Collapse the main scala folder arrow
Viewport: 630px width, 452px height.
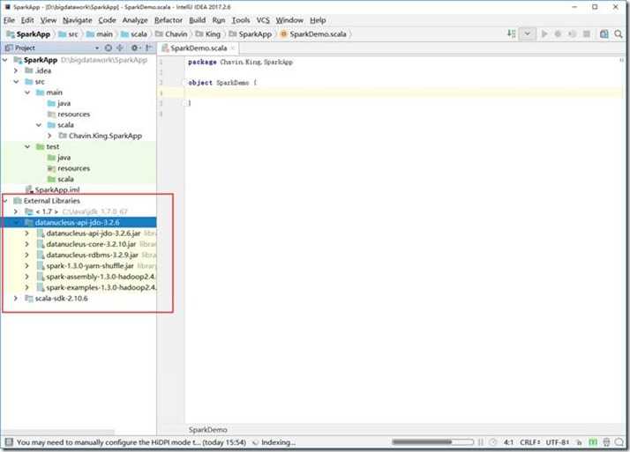(39, 125)
